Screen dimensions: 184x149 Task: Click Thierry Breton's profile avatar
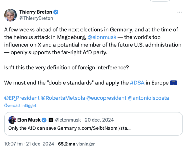point(10,15)
